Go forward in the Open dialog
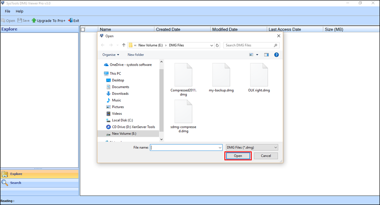 111,45
